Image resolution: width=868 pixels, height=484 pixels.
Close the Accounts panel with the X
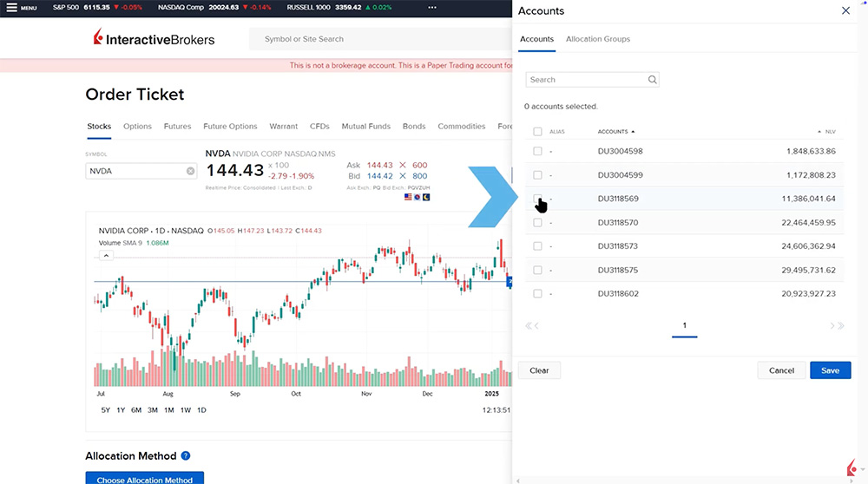845,10
